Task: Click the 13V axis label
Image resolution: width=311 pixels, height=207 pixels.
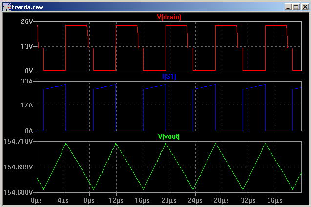Action: 27,46
